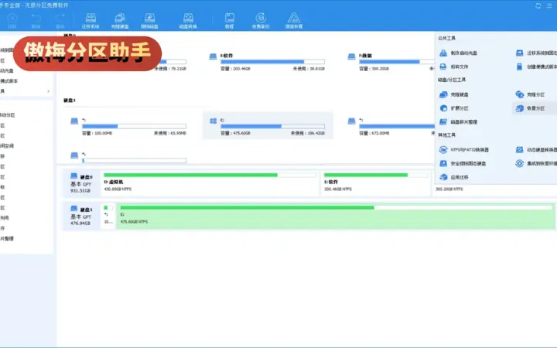Select the green C: 475.60GB NTFS block

(336, 216)
